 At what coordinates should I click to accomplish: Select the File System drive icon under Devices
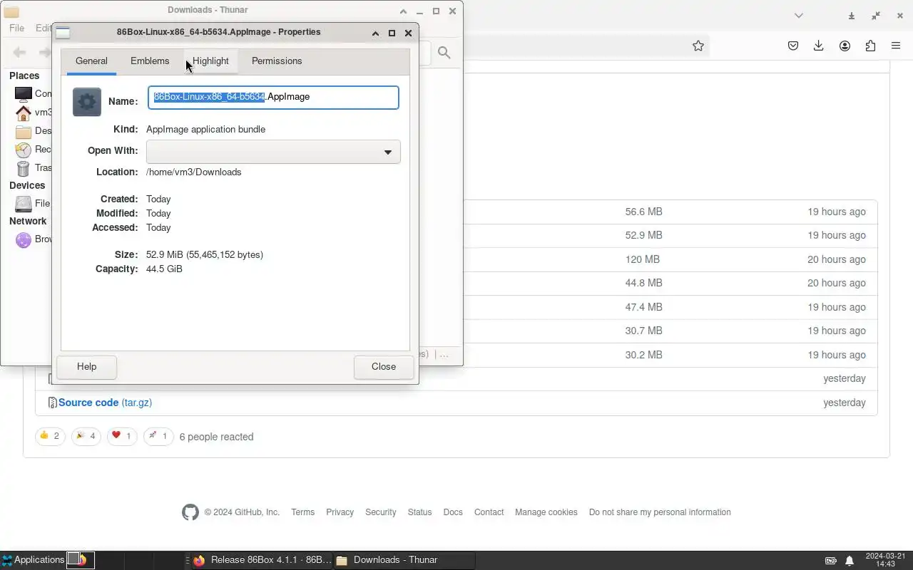[x=24, y=204]
